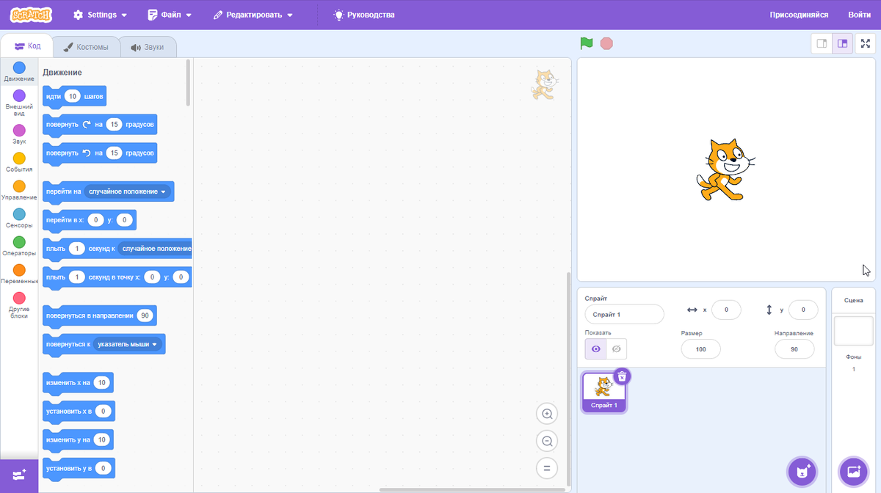Select the Движение block category

tap(19, 72)
